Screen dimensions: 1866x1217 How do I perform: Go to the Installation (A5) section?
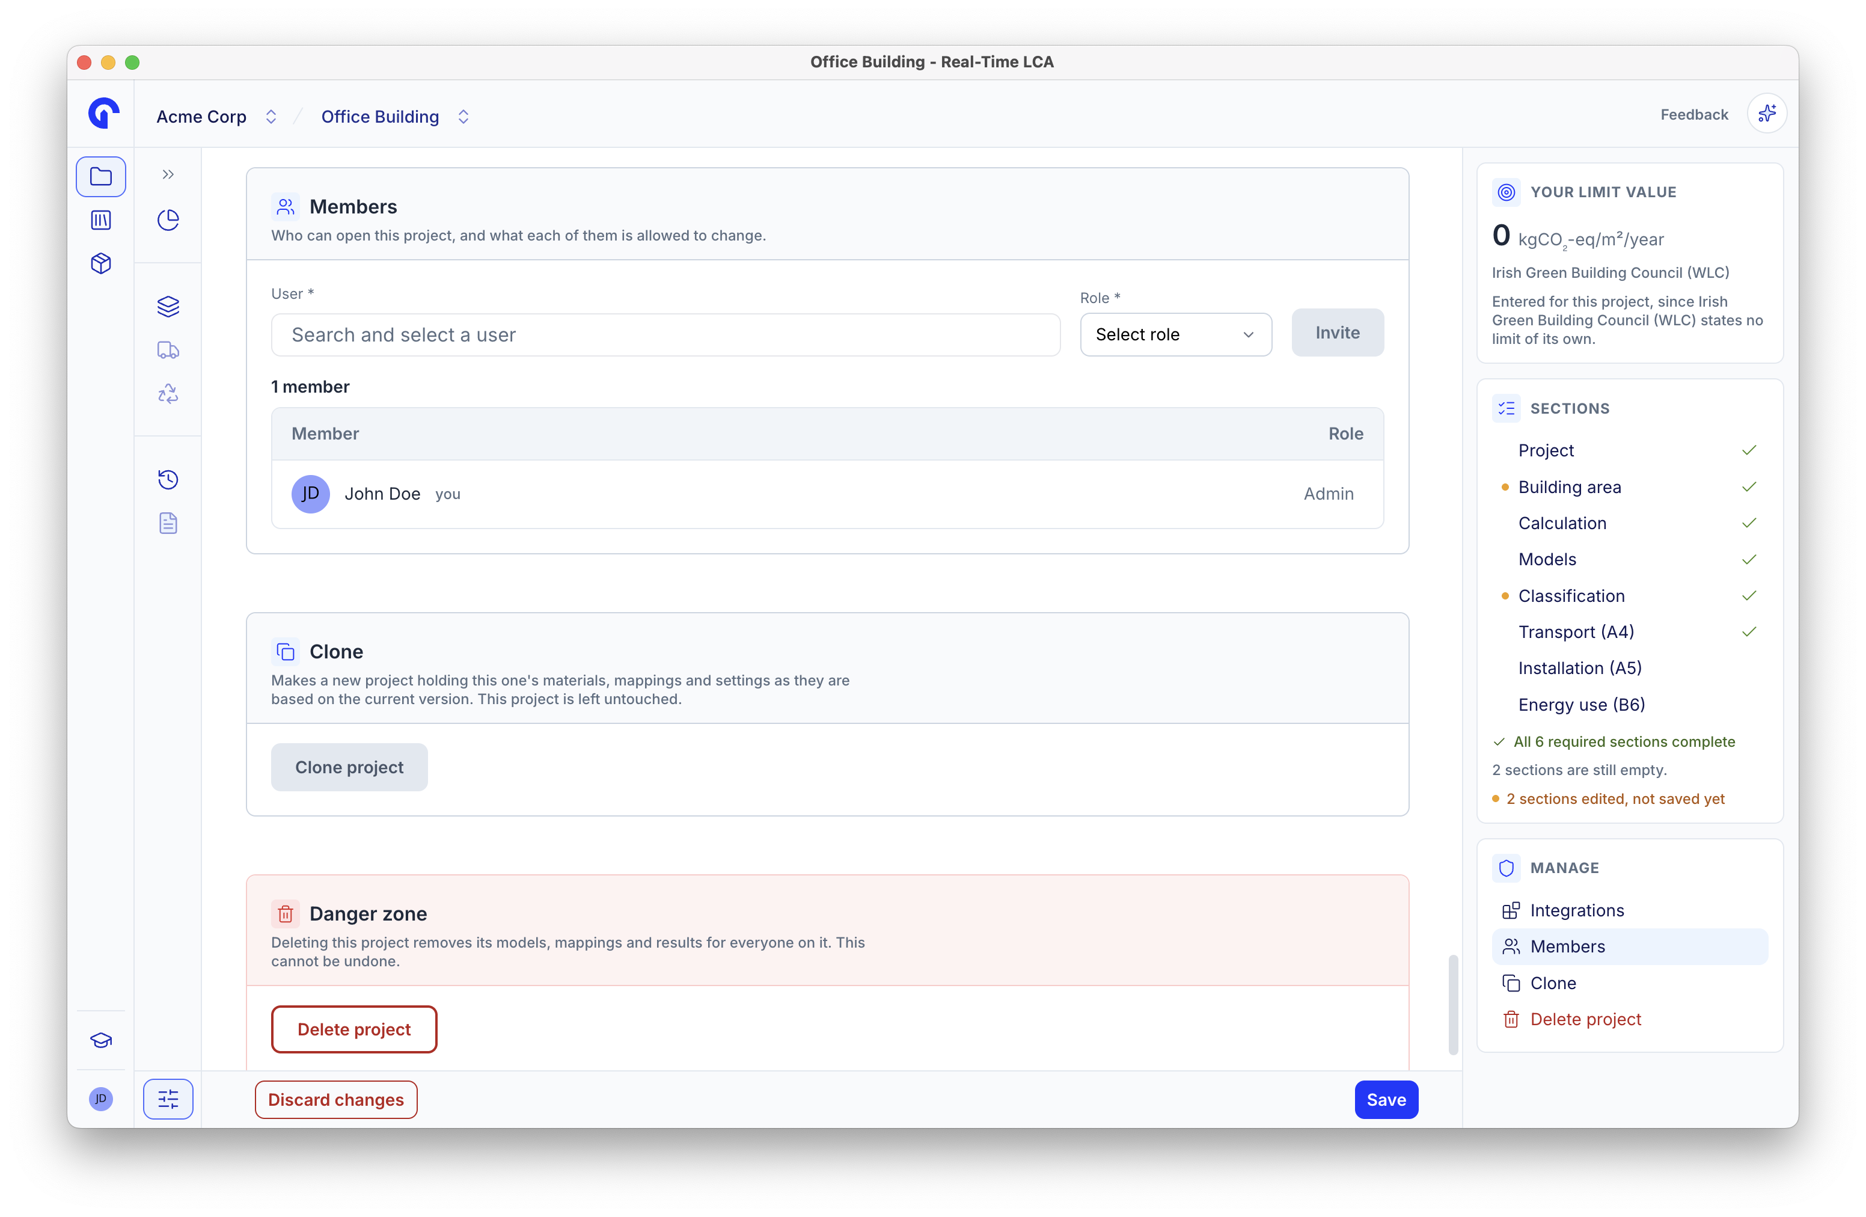pyautogui.click(x=1629, y=668)
